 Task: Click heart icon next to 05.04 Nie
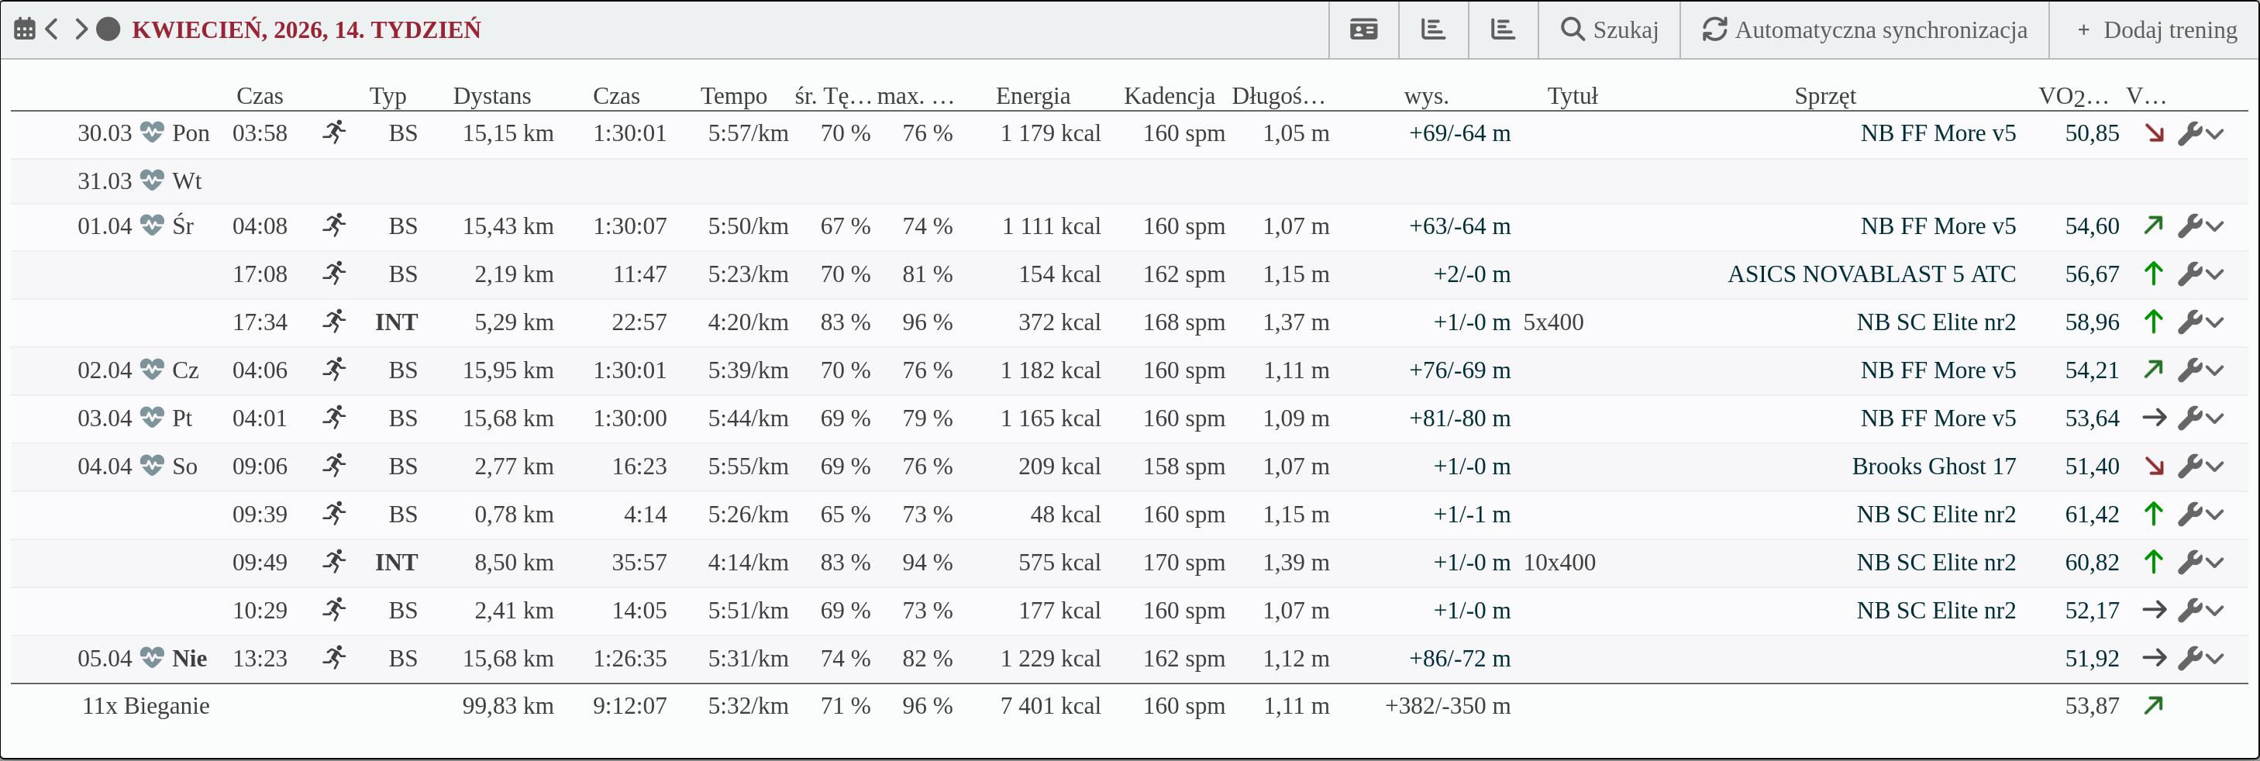[153, 658]
